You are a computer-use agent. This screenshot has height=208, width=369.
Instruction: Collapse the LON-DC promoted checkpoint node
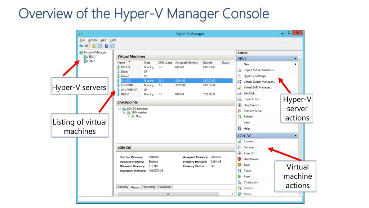click(119, 109)
